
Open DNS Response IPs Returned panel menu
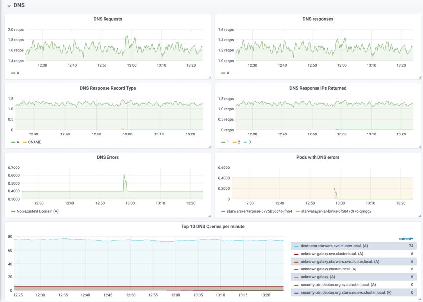pyautogui.click(x=317, y=88)
